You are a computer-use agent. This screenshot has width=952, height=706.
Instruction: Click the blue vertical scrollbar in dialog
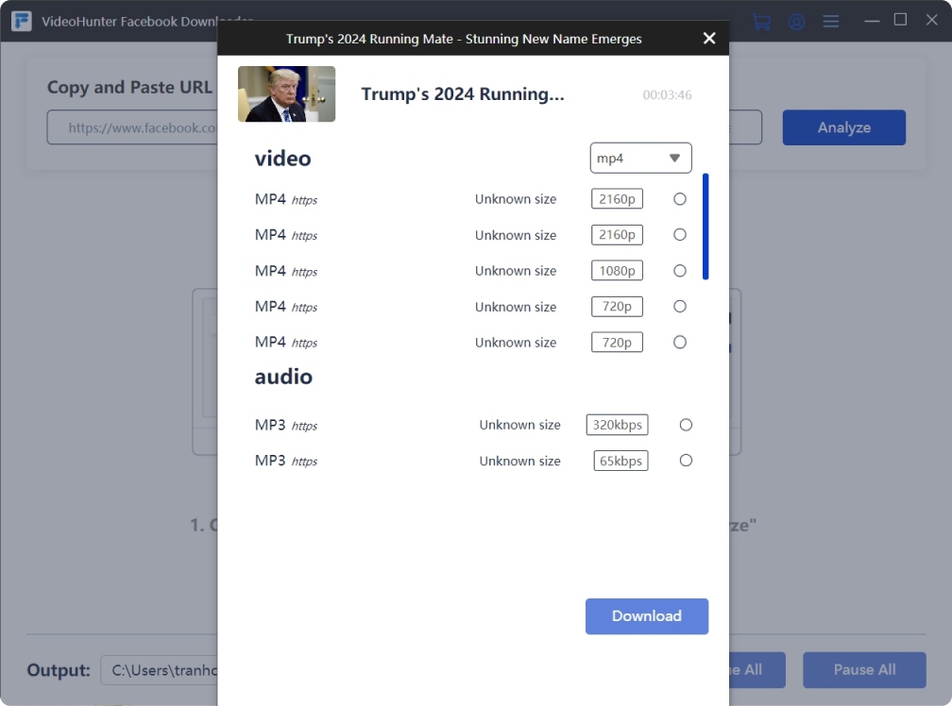pyautogui.click(x=705, y=227)
